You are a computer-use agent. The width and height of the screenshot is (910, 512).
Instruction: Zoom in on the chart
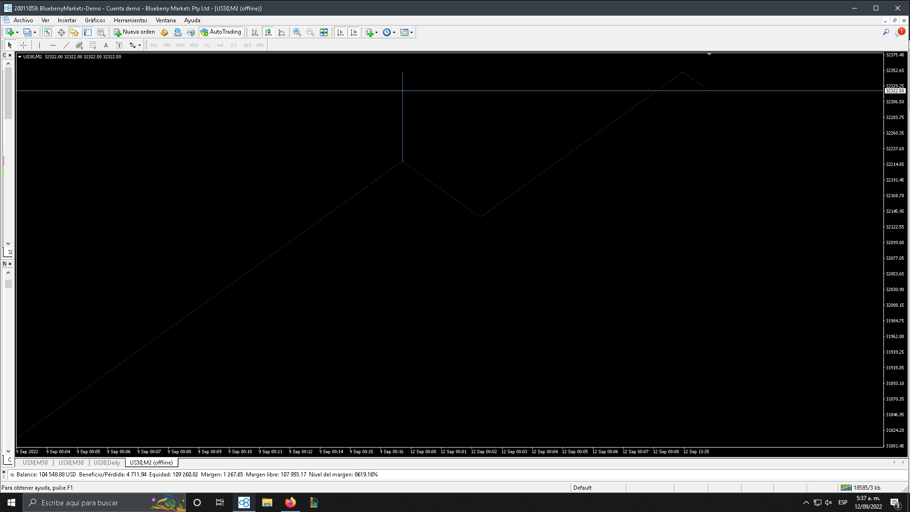point(297,32)
